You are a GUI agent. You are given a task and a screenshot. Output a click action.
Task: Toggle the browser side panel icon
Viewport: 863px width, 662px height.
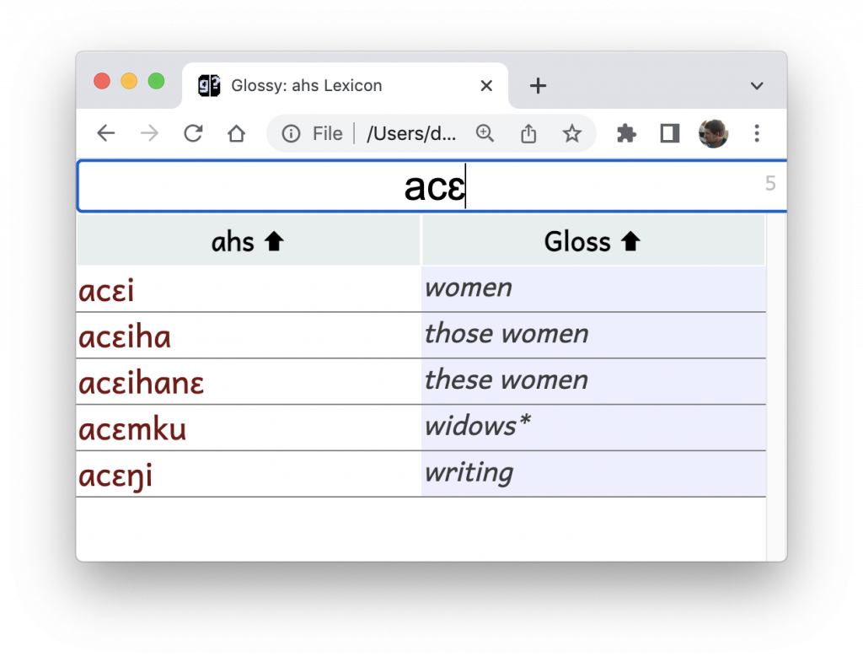pos(670,133)
